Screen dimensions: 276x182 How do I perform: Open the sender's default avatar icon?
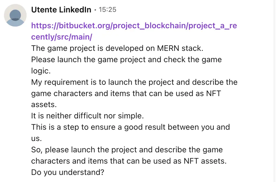[x=15, y=15]
